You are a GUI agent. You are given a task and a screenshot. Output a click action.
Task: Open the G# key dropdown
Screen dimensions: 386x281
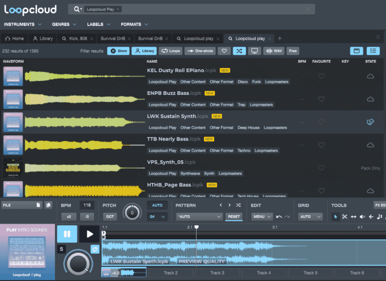[157, 217]
